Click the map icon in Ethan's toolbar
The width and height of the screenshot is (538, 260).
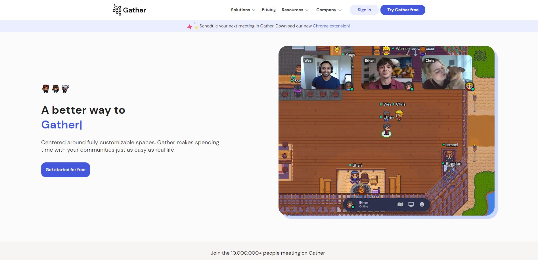[x=400, y=204]
